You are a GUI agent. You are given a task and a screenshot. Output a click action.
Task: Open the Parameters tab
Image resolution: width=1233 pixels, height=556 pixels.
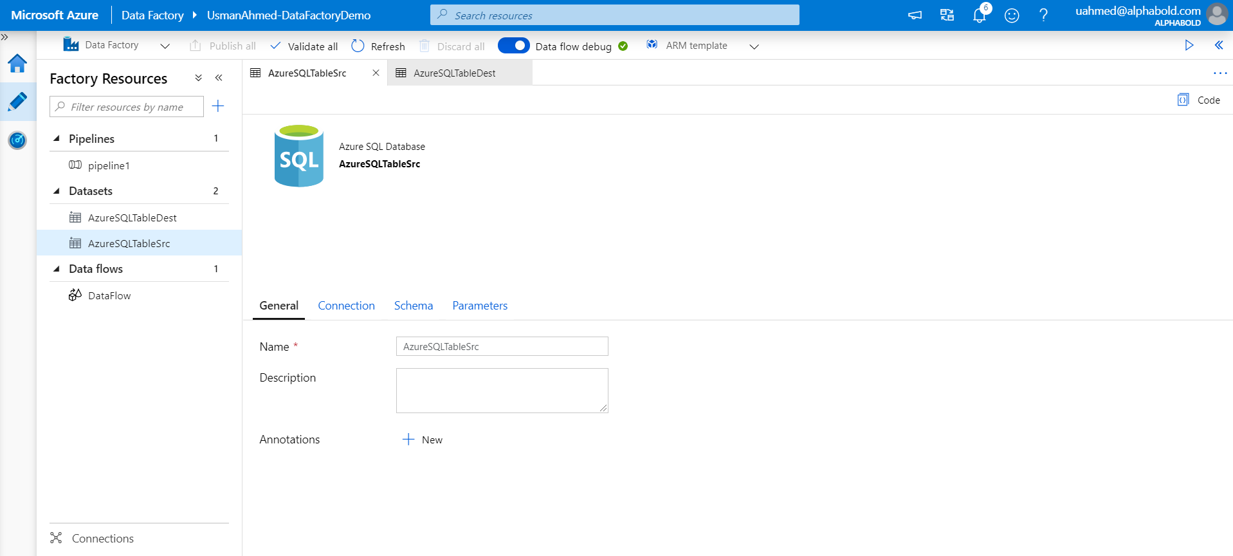(480, 306)
